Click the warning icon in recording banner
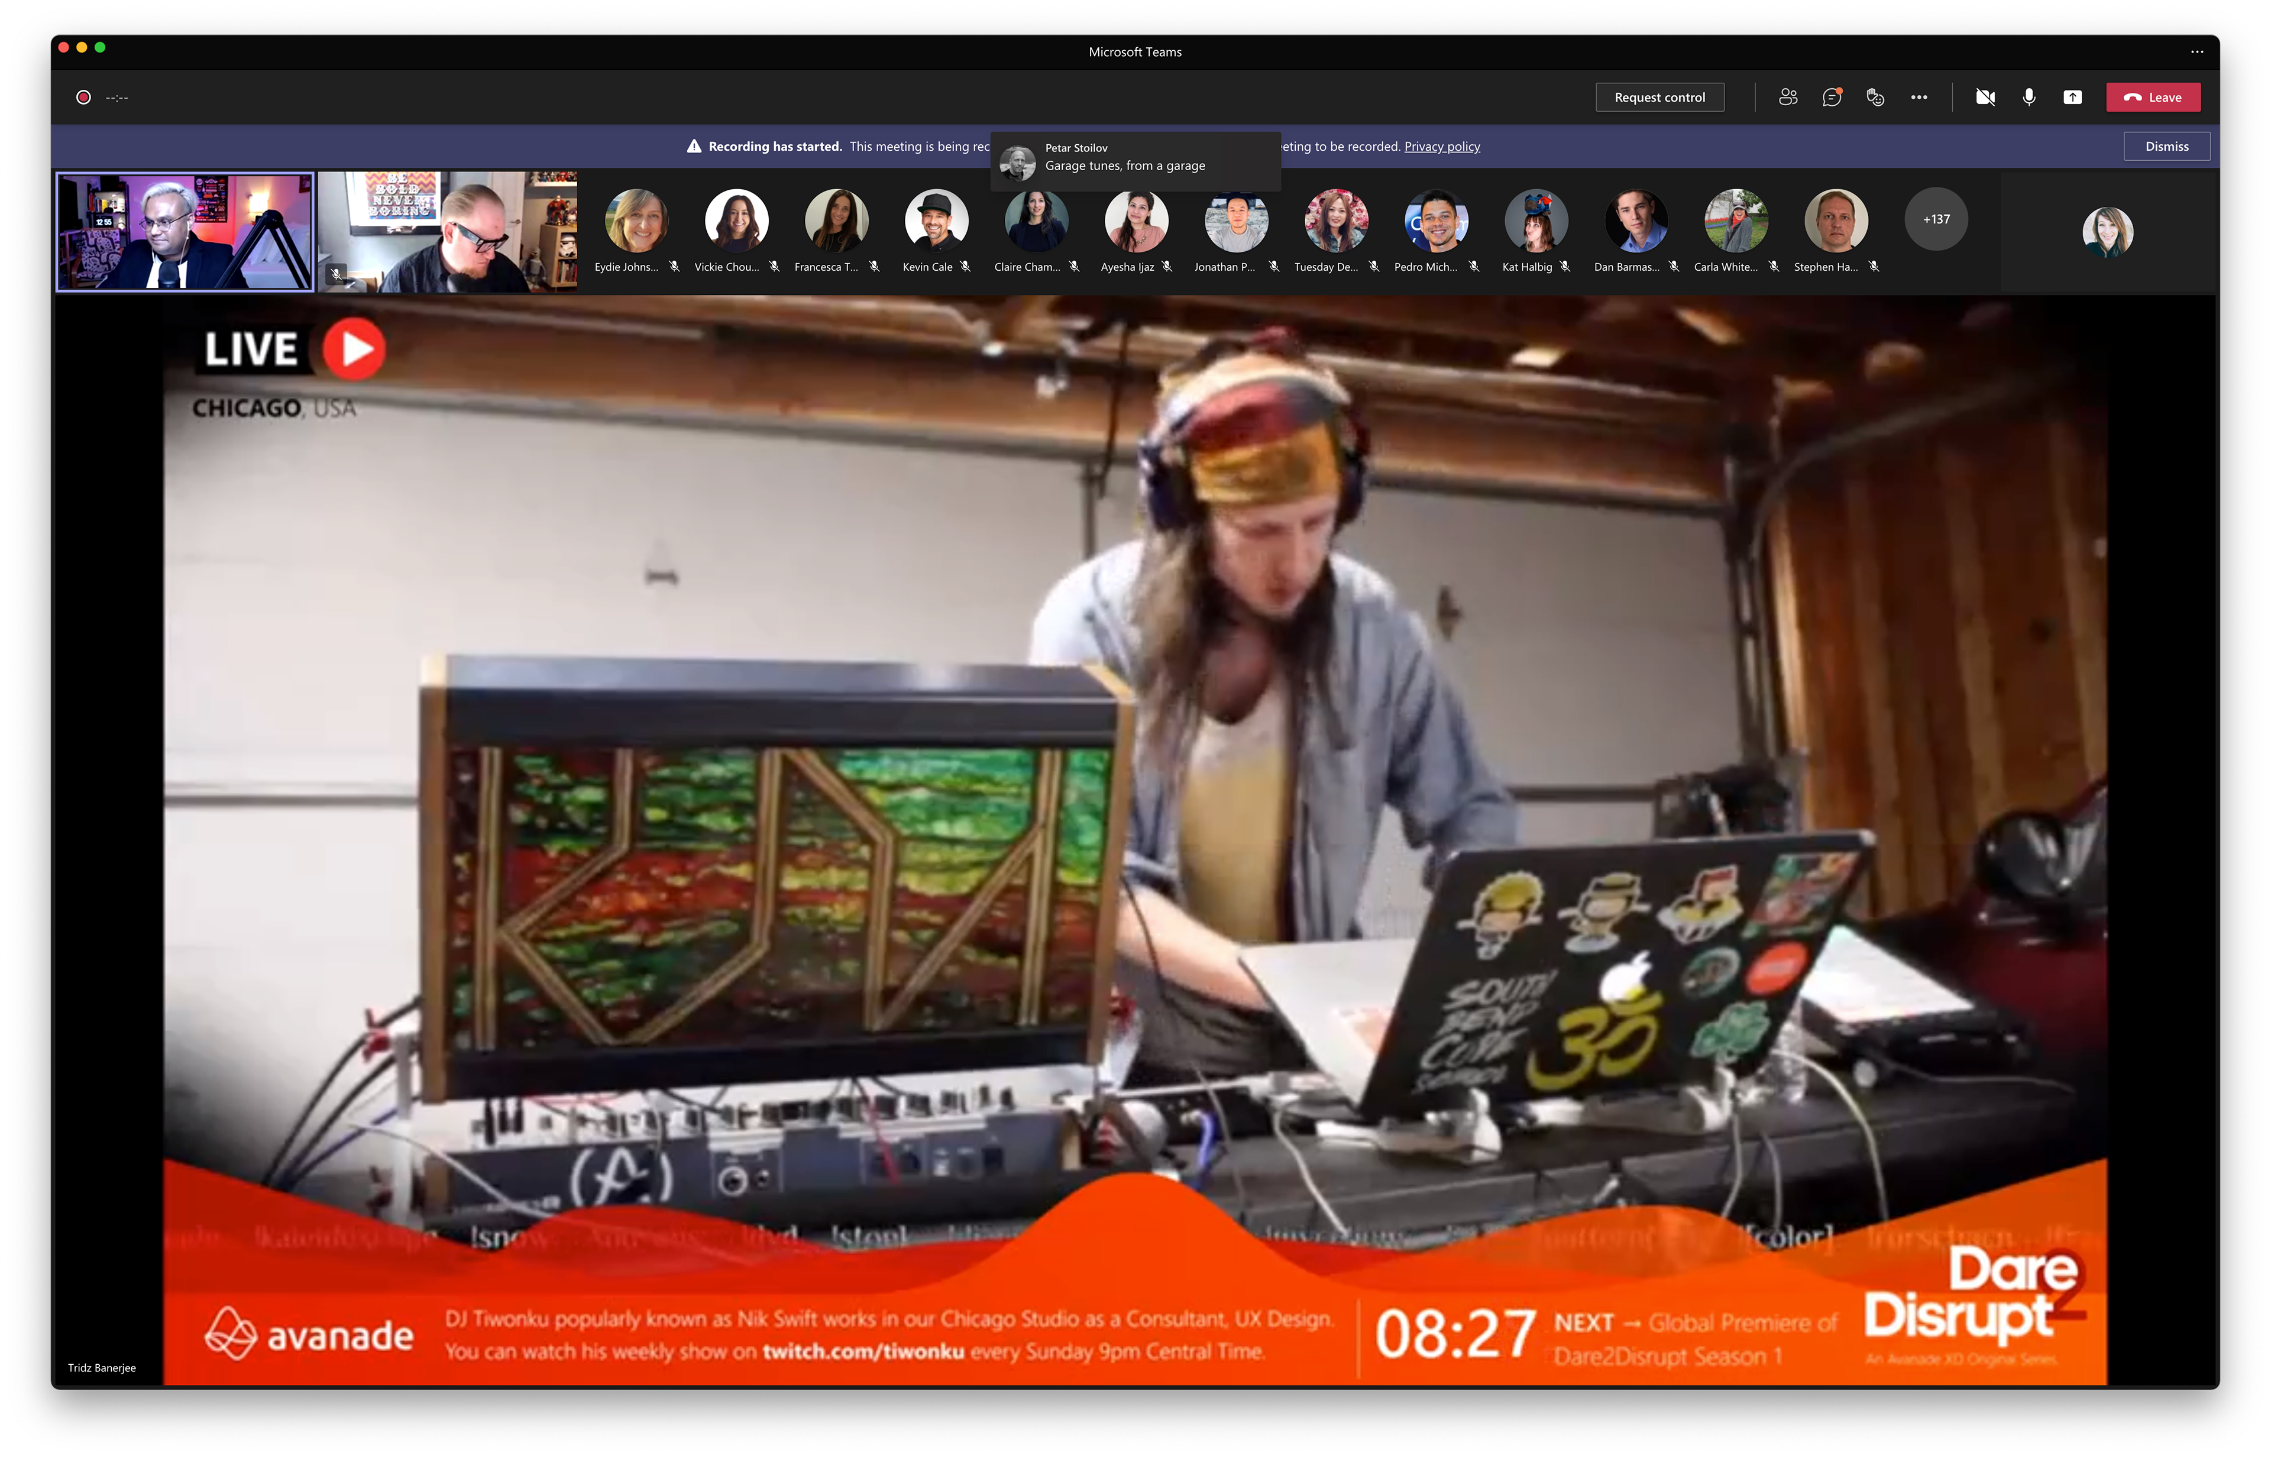 pyautogui.click(x=694, y=147)
